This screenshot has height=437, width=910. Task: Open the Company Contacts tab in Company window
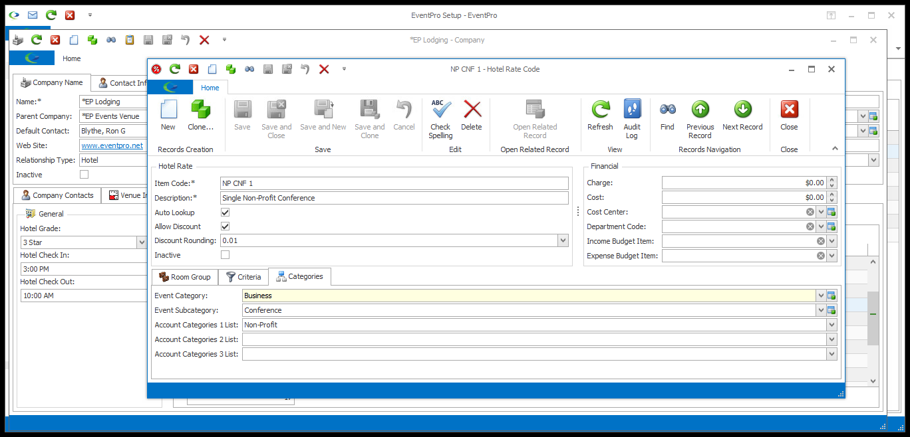[x=57, y=195]
